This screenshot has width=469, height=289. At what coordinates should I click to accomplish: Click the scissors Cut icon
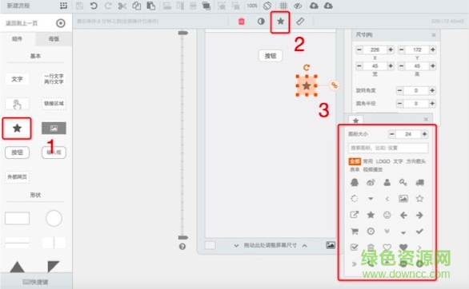click(x=122, y=6)
